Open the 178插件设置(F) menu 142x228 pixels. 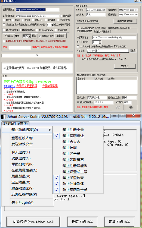coord(15,123)
